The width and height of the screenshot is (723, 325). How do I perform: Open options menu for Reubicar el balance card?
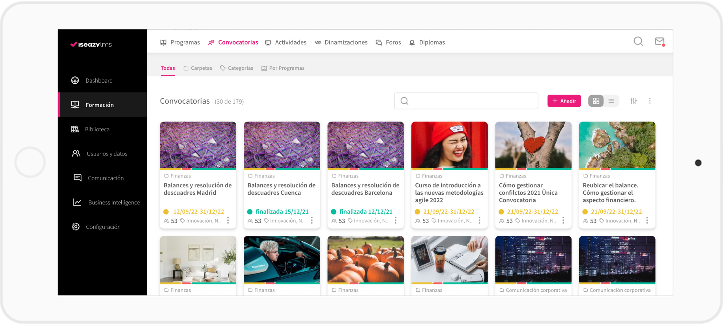pyautogui.click(x=647, y=220)
